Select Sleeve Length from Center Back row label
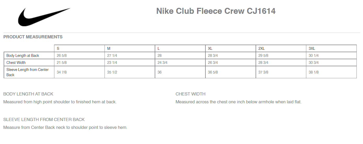This screenshot has height=144, width=363. pyautogui.click(x=27, y=72)
